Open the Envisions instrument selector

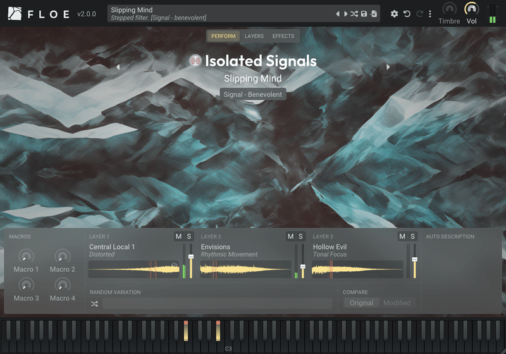coord(216,247)
